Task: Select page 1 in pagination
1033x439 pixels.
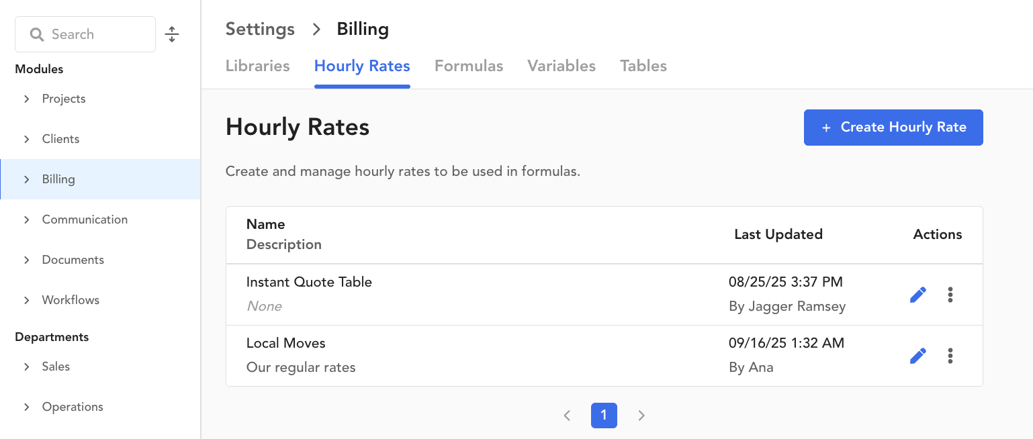Action: coord(603,416)
